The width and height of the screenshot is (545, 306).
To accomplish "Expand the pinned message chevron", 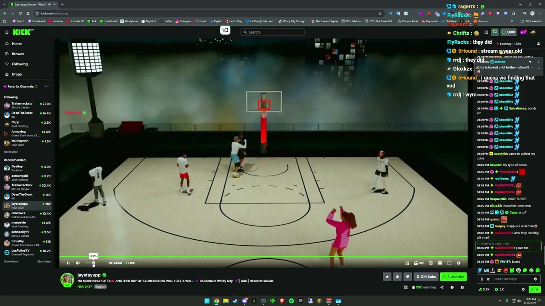I will (539, 68).
